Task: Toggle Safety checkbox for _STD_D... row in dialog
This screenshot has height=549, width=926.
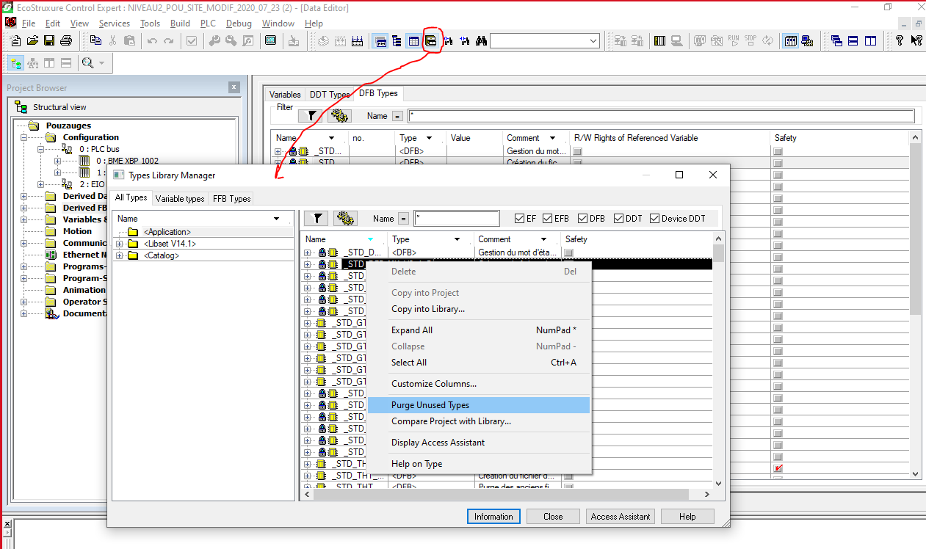Action: pyautogui.click(x=568, y=252)
